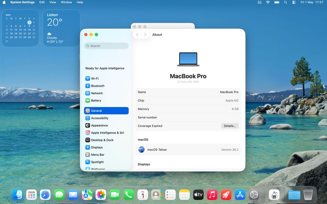Click the May calendar widget
327x204 pixels.
click(x=20, y=28)
